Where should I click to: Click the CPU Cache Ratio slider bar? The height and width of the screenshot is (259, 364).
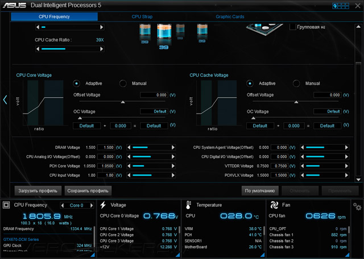click(69, 49)
